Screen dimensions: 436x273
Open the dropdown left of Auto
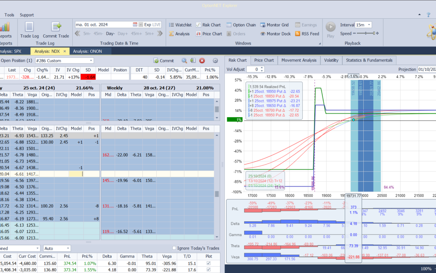(38, 248)
